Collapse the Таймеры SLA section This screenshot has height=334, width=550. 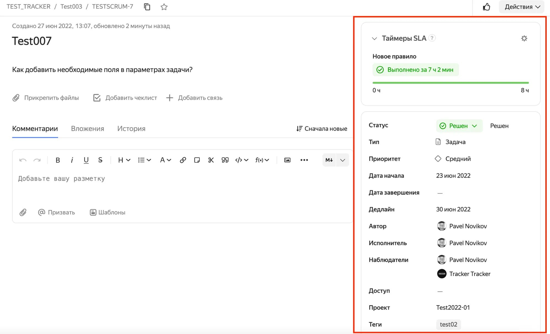click(374, 38)
